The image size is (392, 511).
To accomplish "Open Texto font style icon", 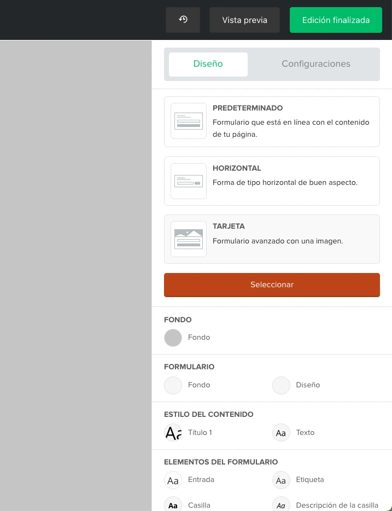I will 281,433.
